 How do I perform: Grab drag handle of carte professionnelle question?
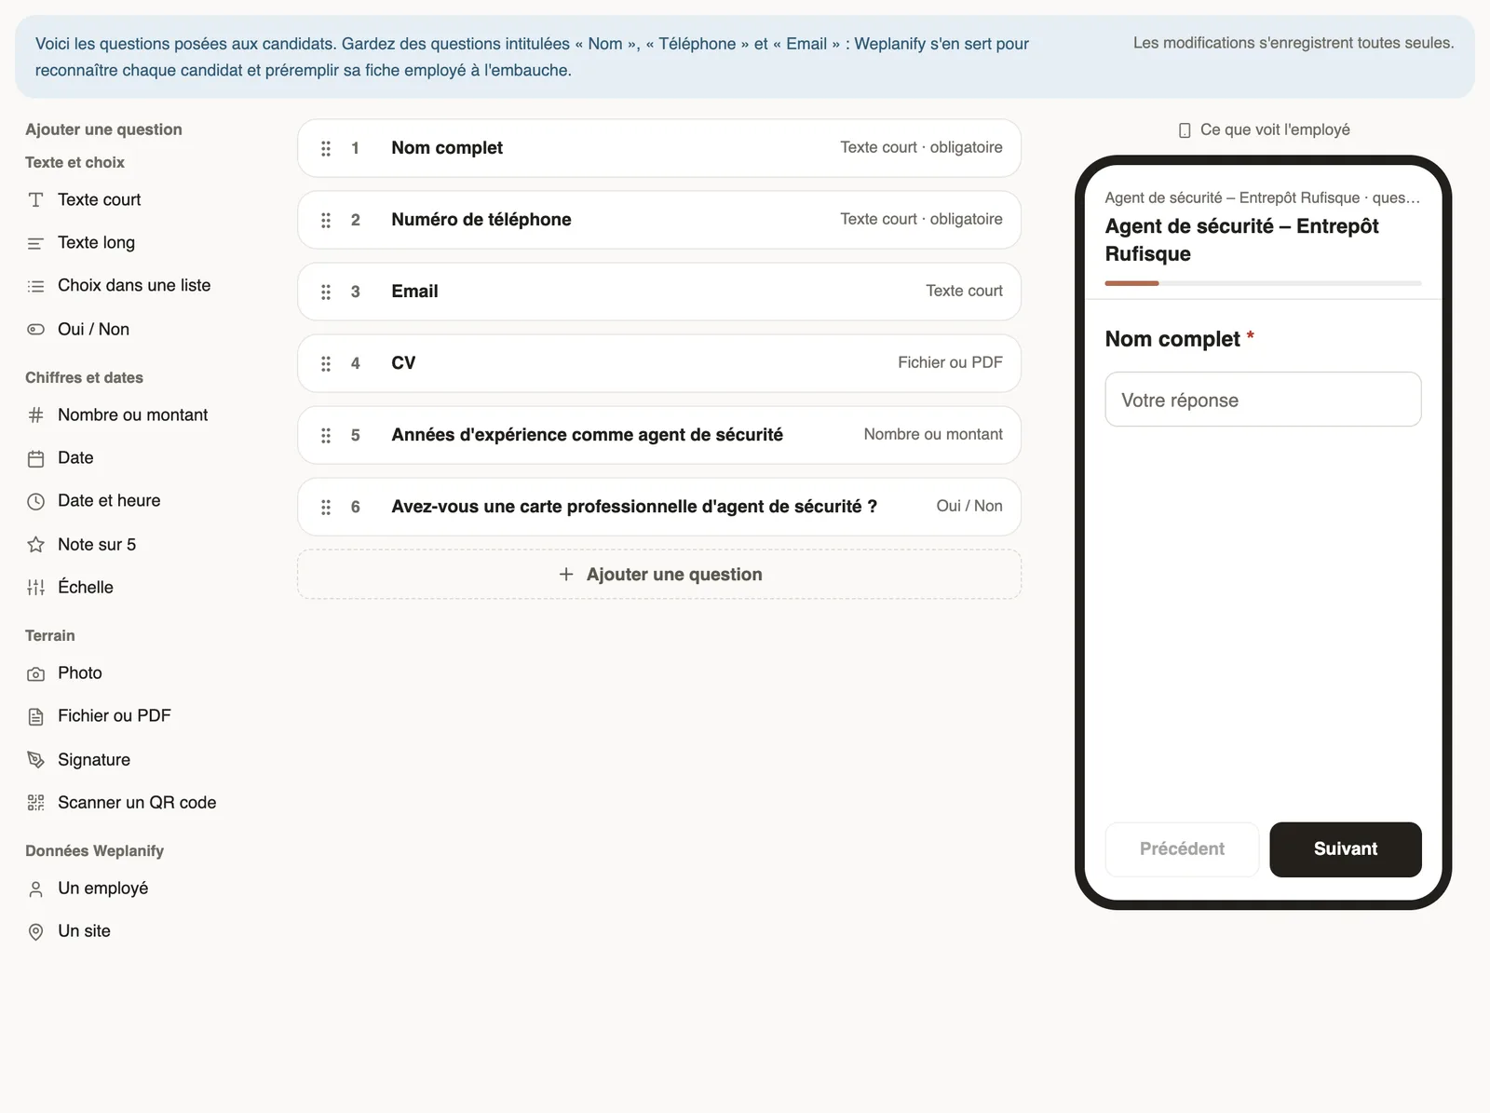point(326,507)
